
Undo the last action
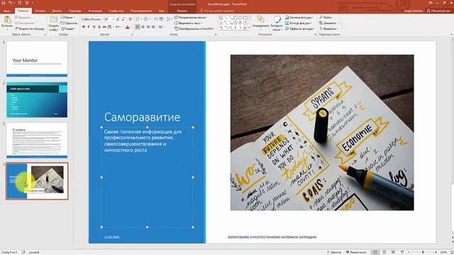11,3
